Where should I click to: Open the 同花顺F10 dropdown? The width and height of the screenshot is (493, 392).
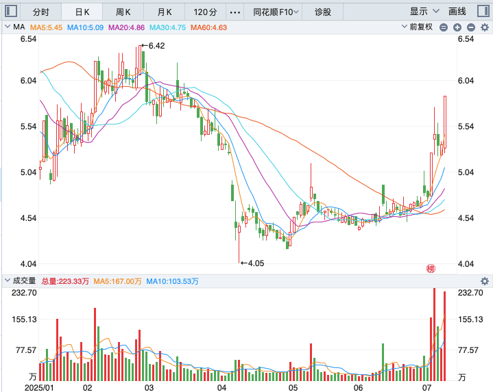276,12
